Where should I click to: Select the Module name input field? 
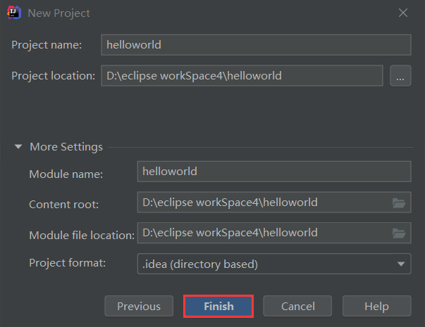[x=274, y=172]
